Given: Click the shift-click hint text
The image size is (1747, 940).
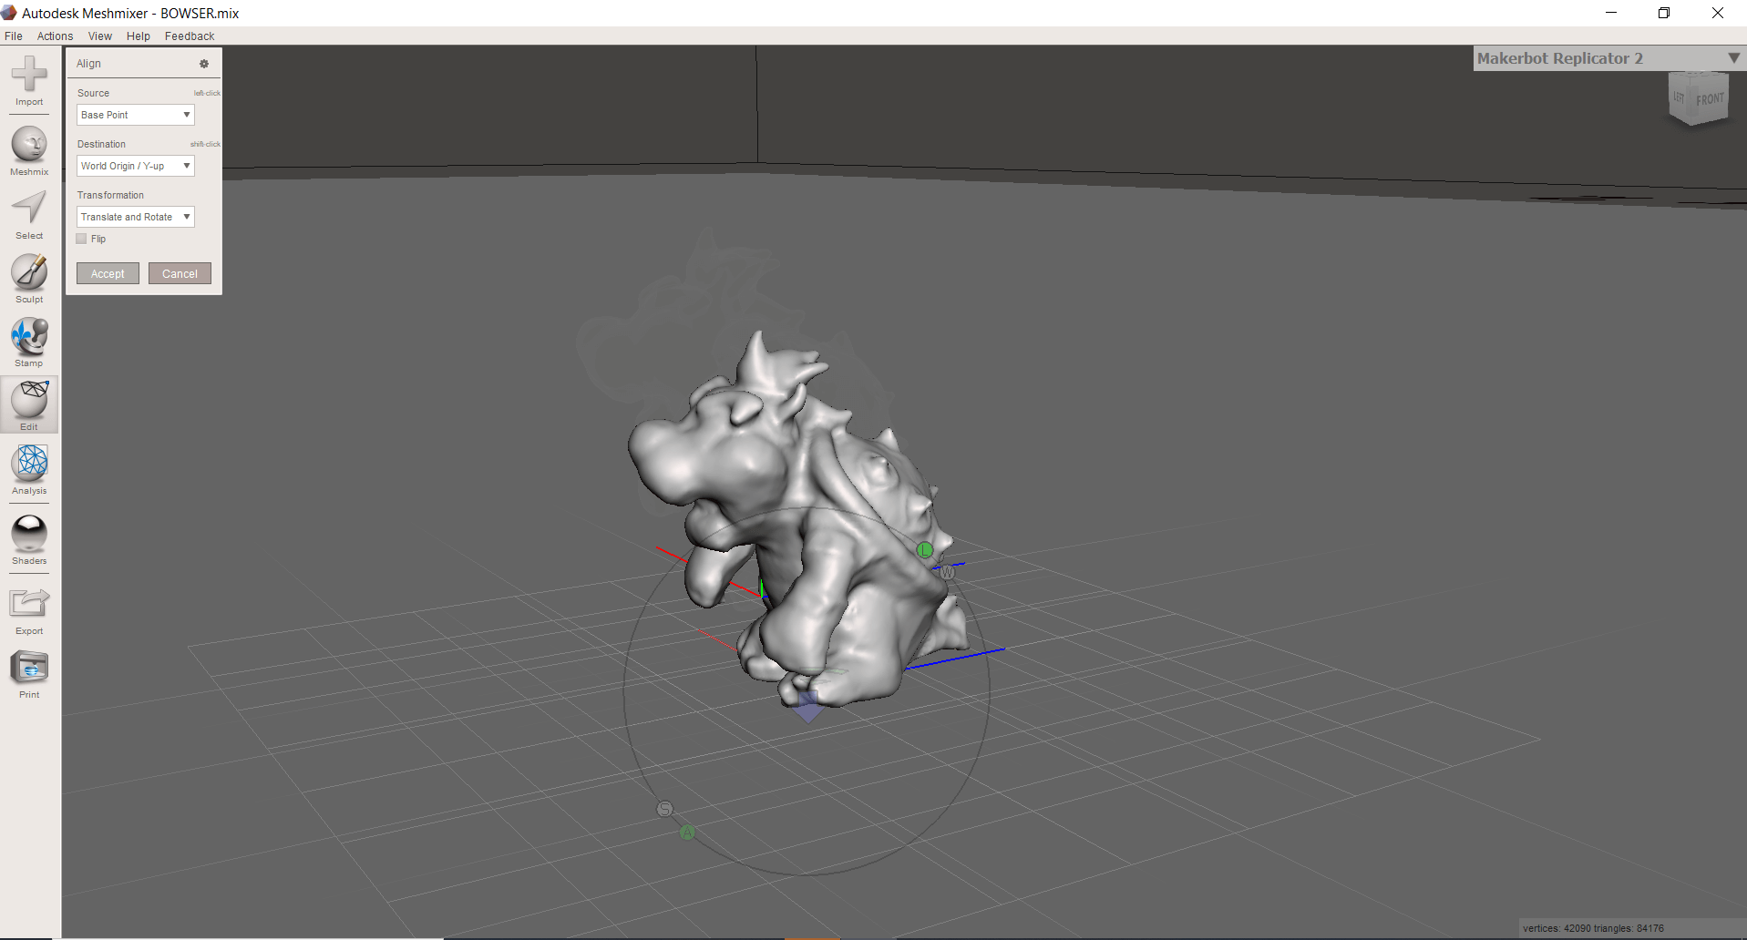Looking at the screenshot, I should click(x=205, y=144).
